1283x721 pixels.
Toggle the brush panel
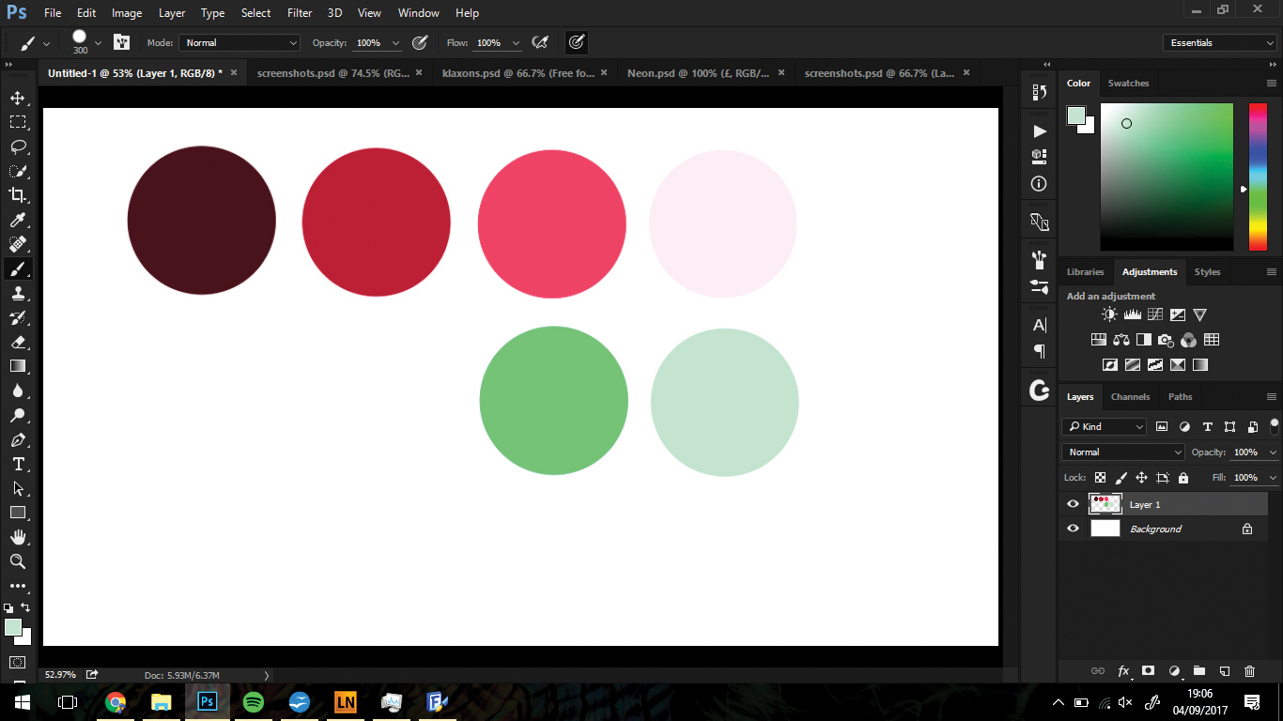pyautogui.click(x=121, y=42)
